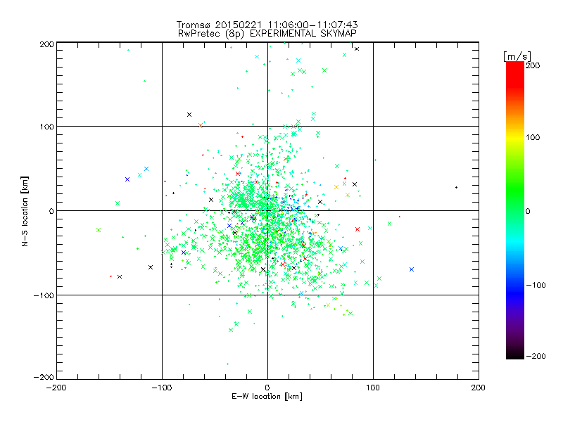Click the E-W axis tick label "100"

click(x=373, y=388)
